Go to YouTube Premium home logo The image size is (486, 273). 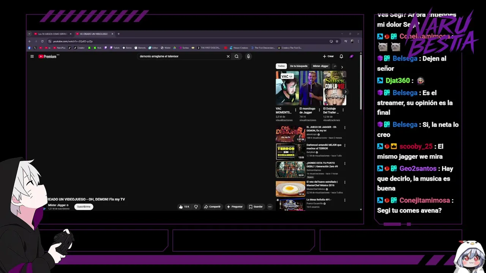(x=47, y=56)
